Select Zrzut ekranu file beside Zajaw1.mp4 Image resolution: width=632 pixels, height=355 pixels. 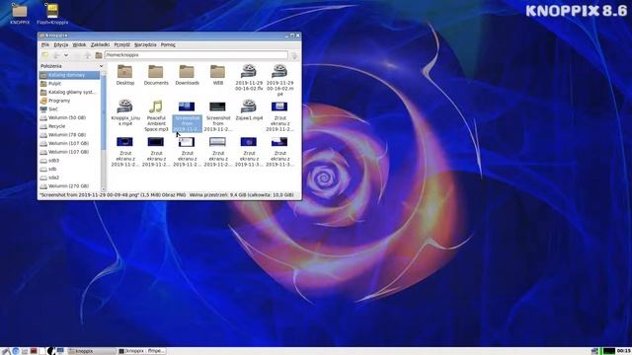click(279, 116)
